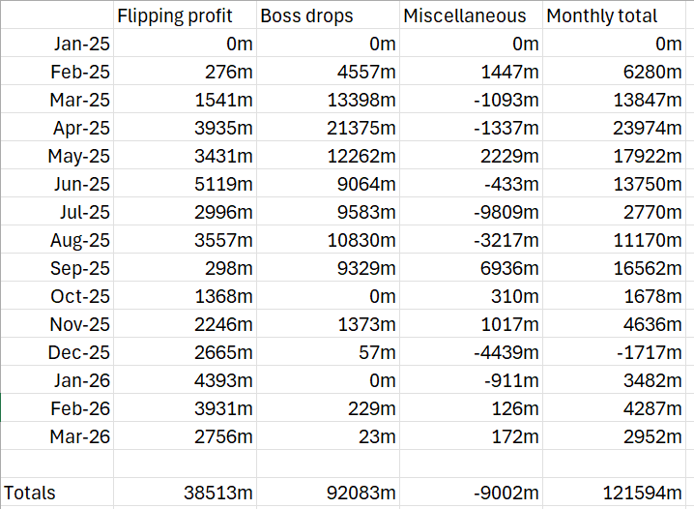Click the -4439m miscellaneous cell
694x509 pixels.
[471, 352]
